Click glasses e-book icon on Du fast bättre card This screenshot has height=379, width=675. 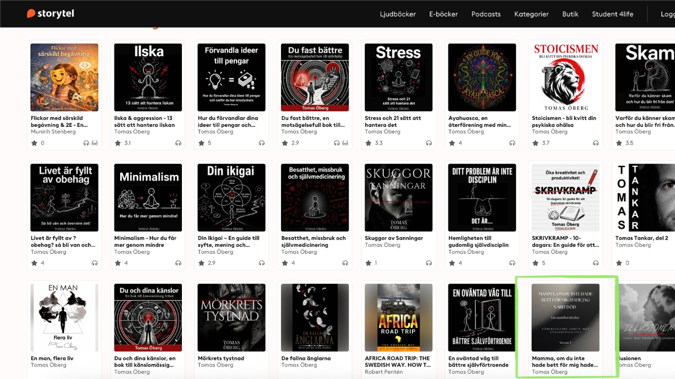click(345, 143)
